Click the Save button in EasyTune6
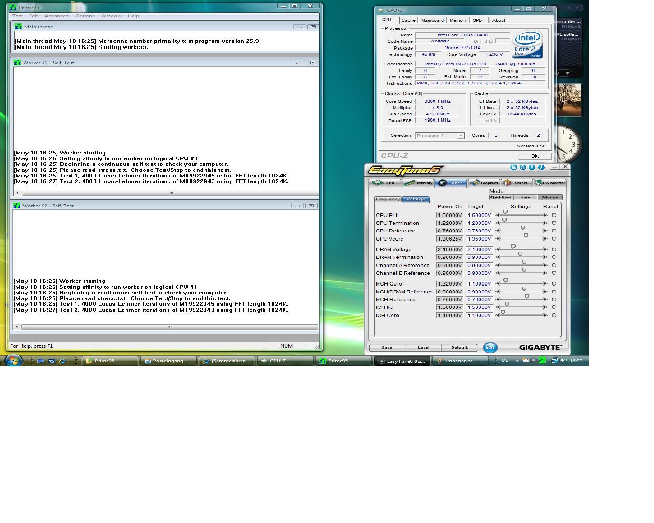Image resolution: width=654 pixels, height=523 pixels. coord(387,348)
